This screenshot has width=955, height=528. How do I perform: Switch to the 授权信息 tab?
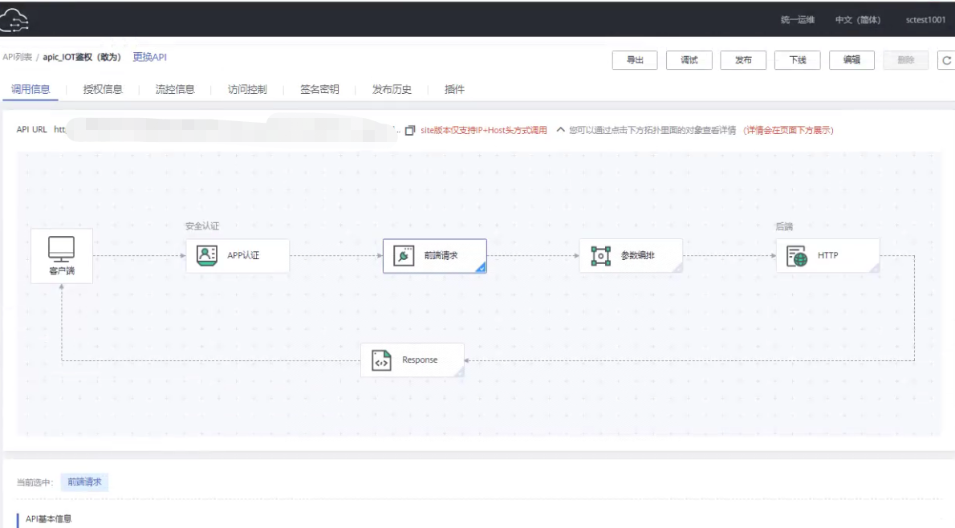click(x=103, y=90)
